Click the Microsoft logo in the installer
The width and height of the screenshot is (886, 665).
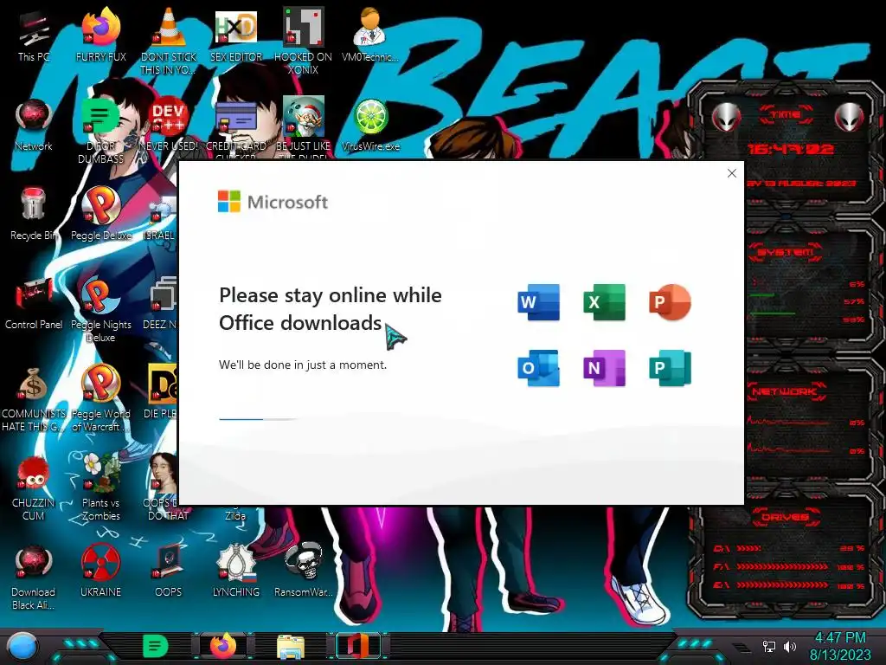[x=273, y=201]
